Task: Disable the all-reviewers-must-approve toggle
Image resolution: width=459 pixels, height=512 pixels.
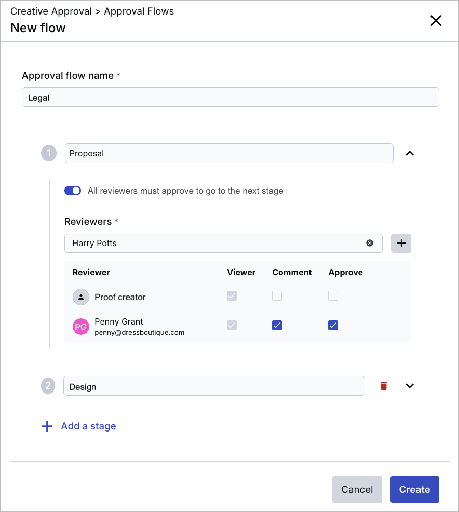Action: (73, 191)
